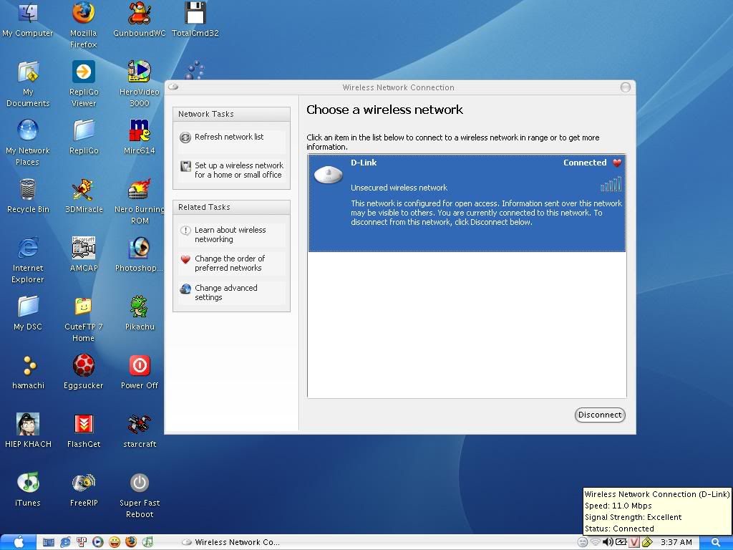The image size is (733, 550).
Task: Click "Unsecured wireless network" text
Action: pos(399,188)
